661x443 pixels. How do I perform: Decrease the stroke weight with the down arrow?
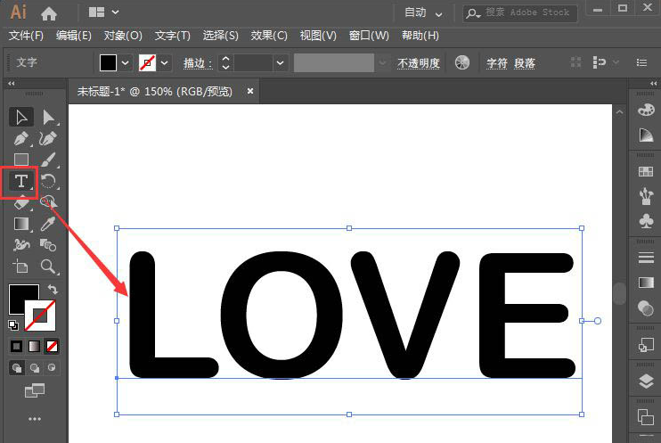point(226,67)
